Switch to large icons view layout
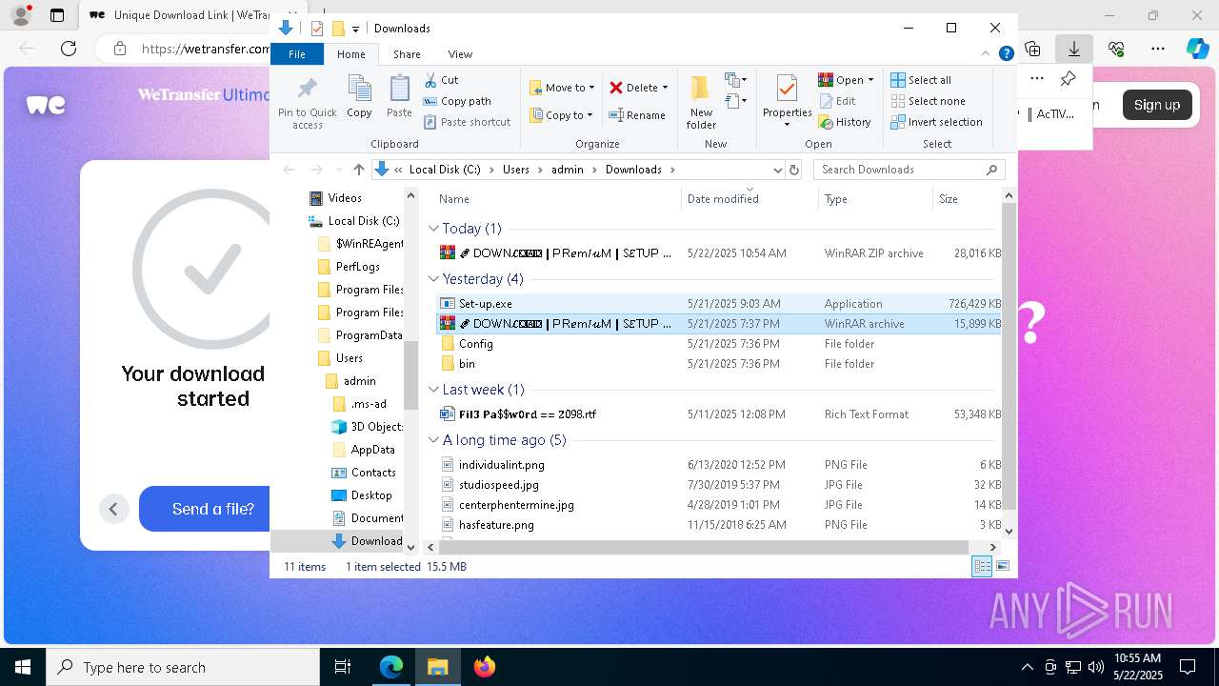 [x=1002, y=567]
